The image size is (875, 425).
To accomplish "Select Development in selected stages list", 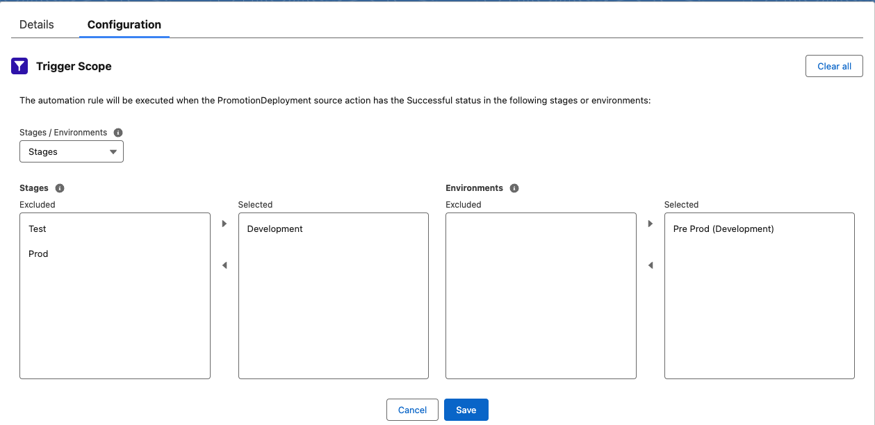I will (275, 228).
